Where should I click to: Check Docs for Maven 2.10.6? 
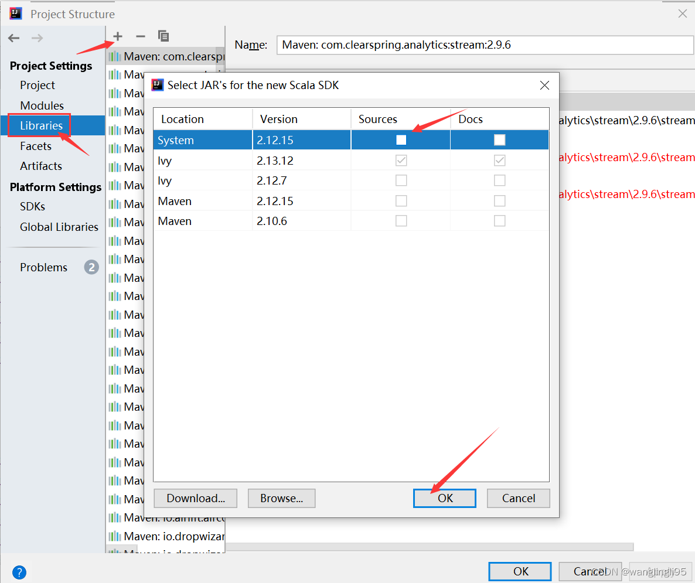point(499,221)
